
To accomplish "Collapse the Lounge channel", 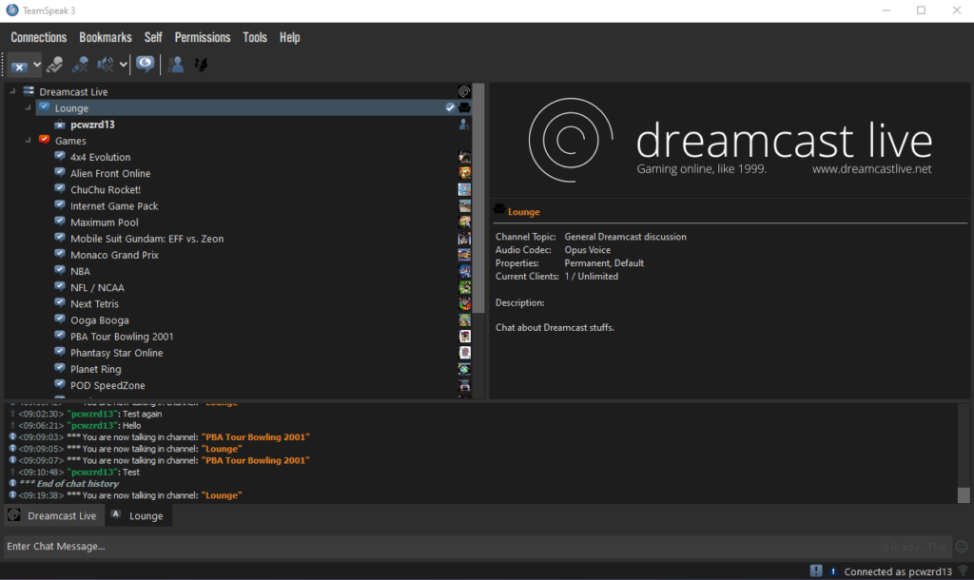I will click(28, 107).
